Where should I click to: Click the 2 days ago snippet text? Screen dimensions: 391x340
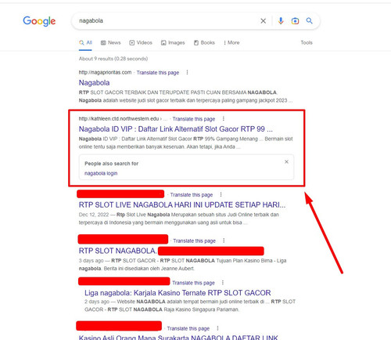[190, 306]
